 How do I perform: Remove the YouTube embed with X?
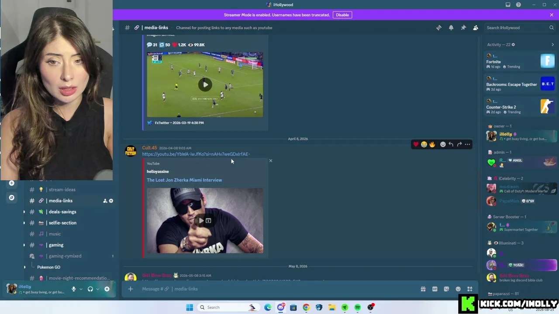(x=270, y=161)
